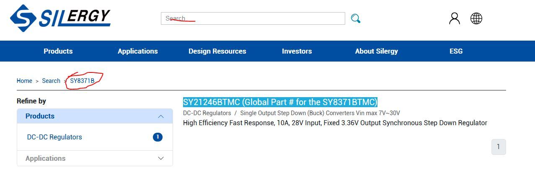Open the About Silergy menu

(377, 51)
